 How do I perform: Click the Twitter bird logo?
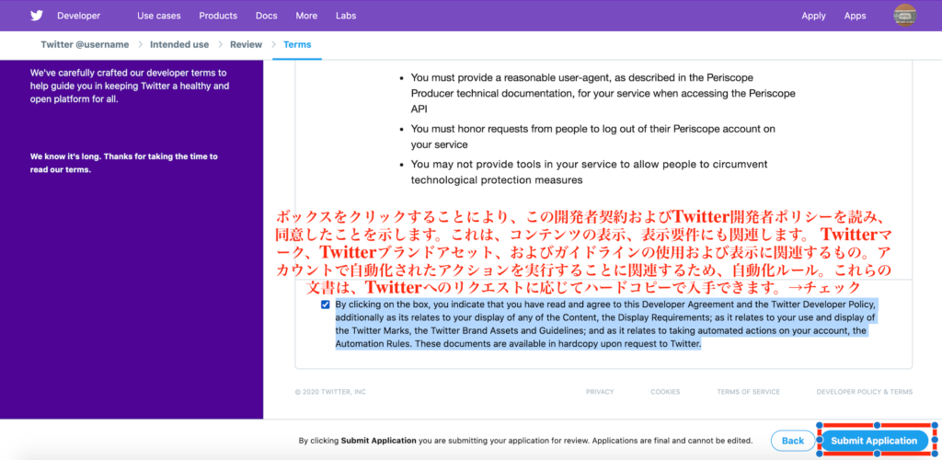pos(37,16)
